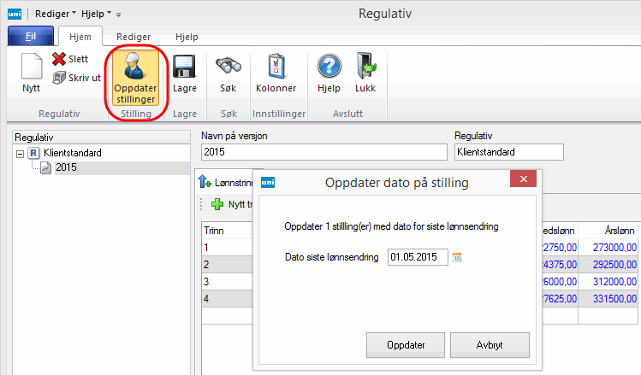Click the Navn på versjon text field
The width and height of the screenshot is (641, 375).
coord(323,152)
